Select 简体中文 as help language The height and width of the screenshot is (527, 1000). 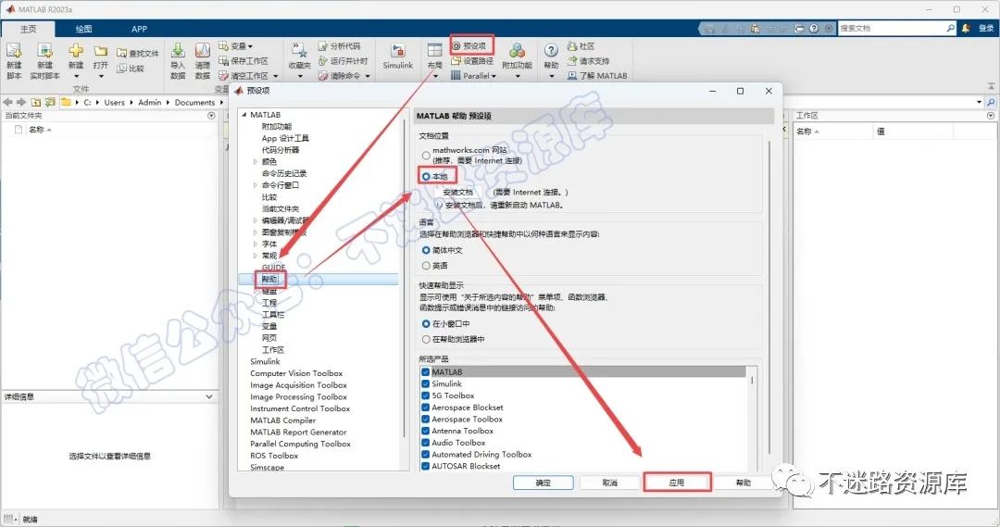pos(426,250)
